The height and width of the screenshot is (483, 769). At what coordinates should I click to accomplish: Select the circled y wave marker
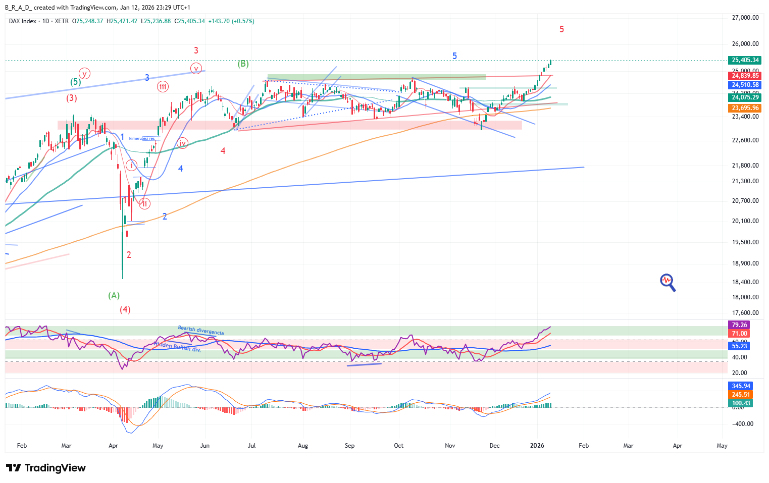pyautogui.click(x=84, y=74)
